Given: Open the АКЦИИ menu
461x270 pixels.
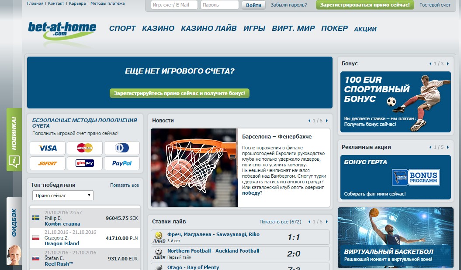Looking at the screenshot, I should [x=365, y=29].
